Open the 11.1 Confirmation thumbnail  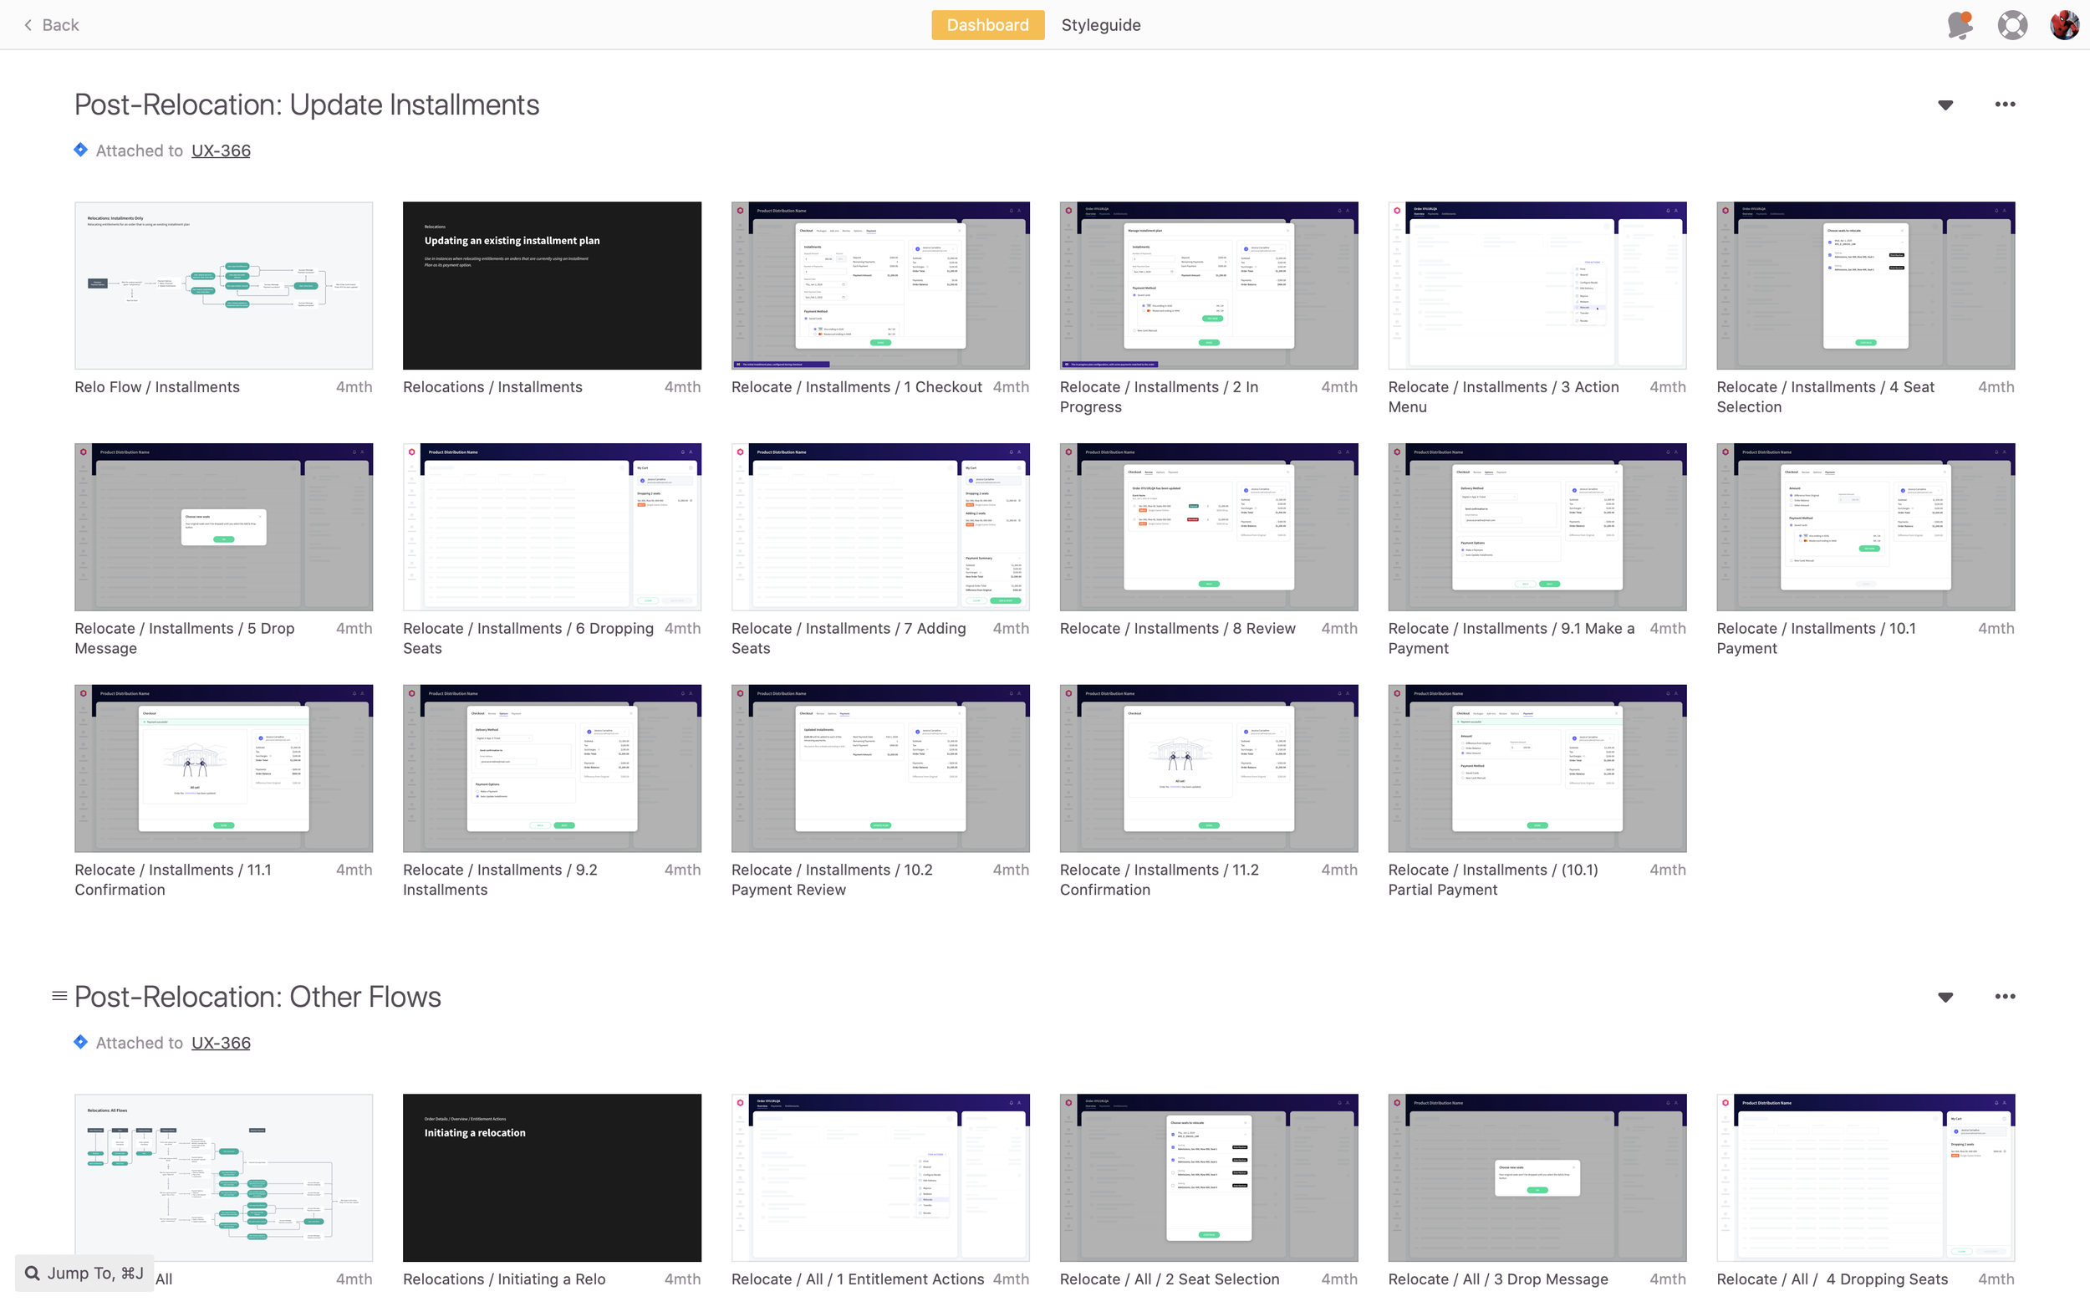tap(224, 768)
